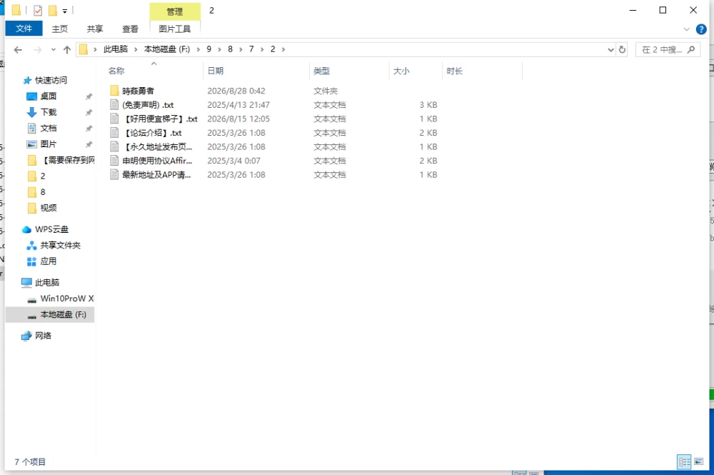Expand the ribbon with chevron arrow
Screen dimensions: 714x475
click(687, 29)
